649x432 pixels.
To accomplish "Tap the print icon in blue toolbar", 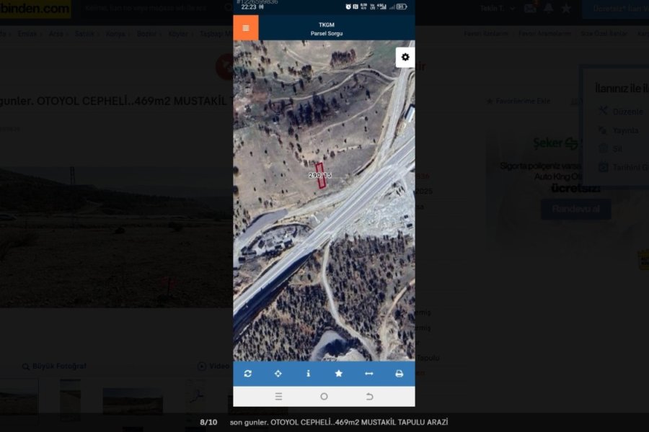I will click(x=399, y=374).
